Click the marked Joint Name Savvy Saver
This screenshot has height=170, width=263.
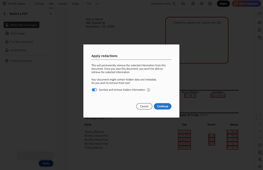tap(218, 96)
